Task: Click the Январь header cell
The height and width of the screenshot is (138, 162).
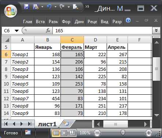Action: tap(47, 47)
